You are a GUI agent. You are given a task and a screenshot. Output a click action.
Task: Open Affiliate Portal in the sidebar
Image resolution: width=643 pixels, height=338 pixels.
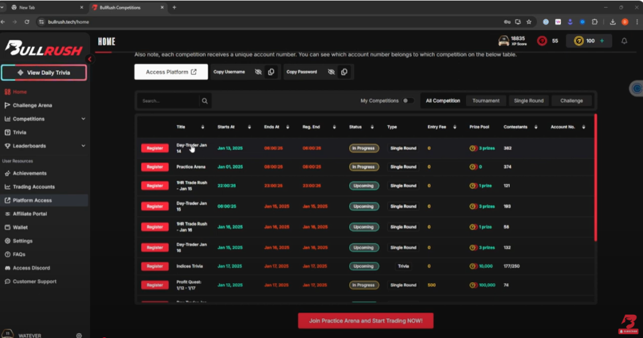click(30, 214)
